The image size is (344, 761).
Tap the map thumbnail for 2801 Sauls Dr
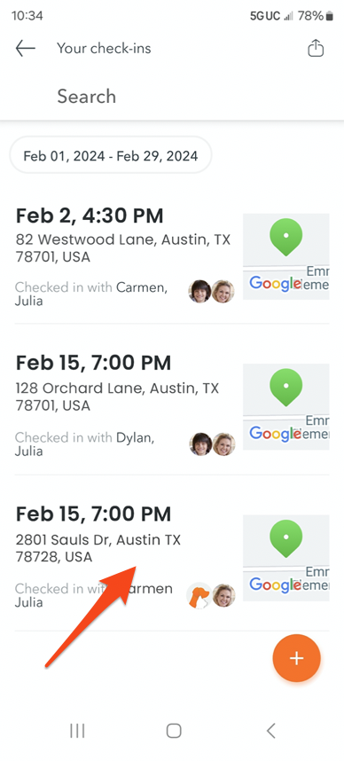[x=285, y=558]
